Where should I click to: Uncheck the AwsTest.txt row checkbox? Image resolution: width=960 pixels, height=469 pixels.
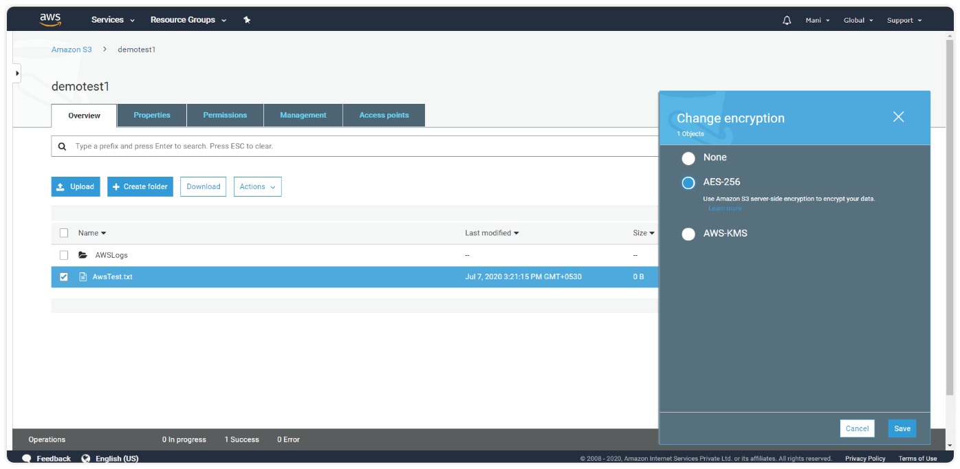(64, 277)
